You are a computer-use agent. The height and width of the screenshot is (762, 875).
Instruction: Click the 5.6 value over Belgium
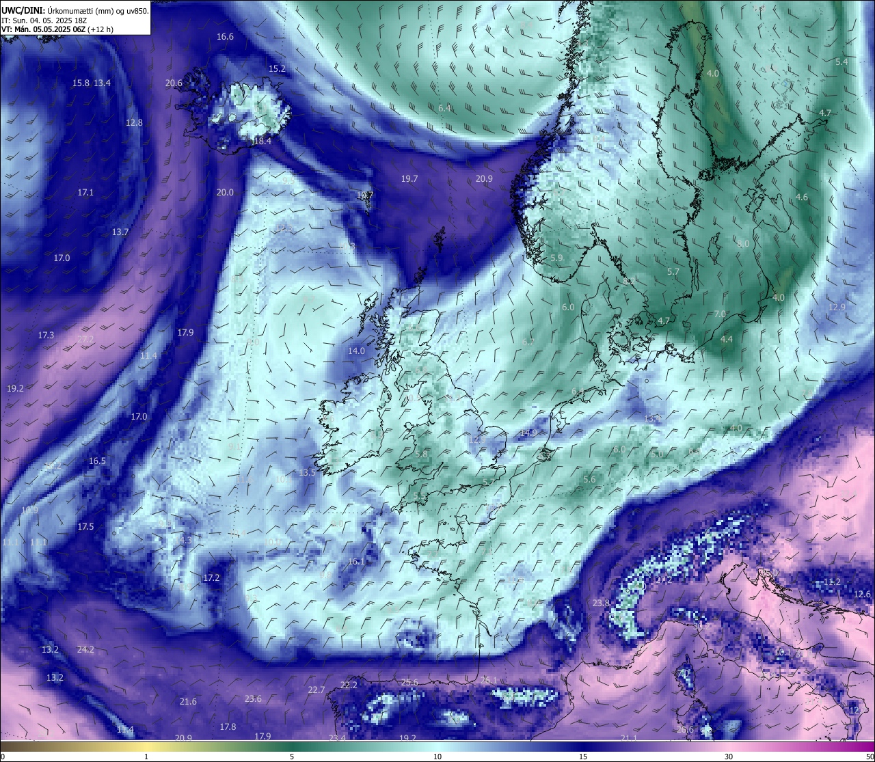tap(589, 480)
